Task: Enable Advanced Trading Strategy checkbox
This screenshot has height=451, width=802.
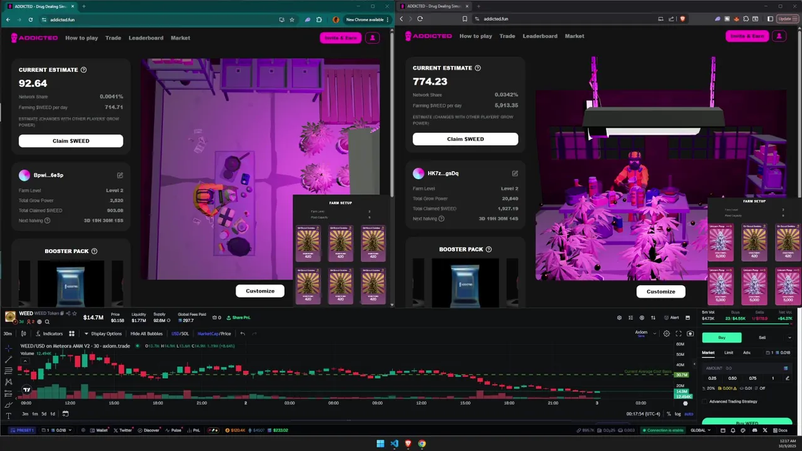Action: 705,402
